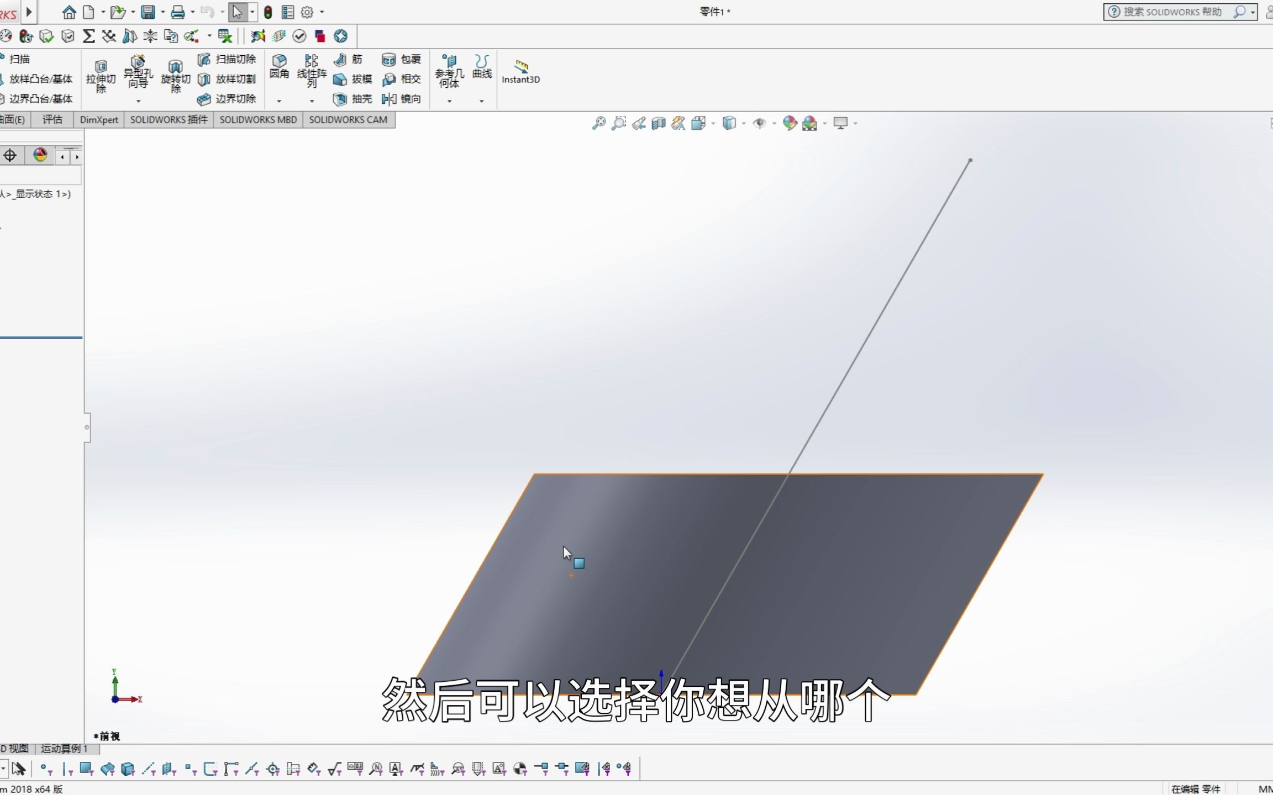Expand the 参考几何体 dropdown arrow
This screenshot has height=795, width=1273.
pos(449,101)
